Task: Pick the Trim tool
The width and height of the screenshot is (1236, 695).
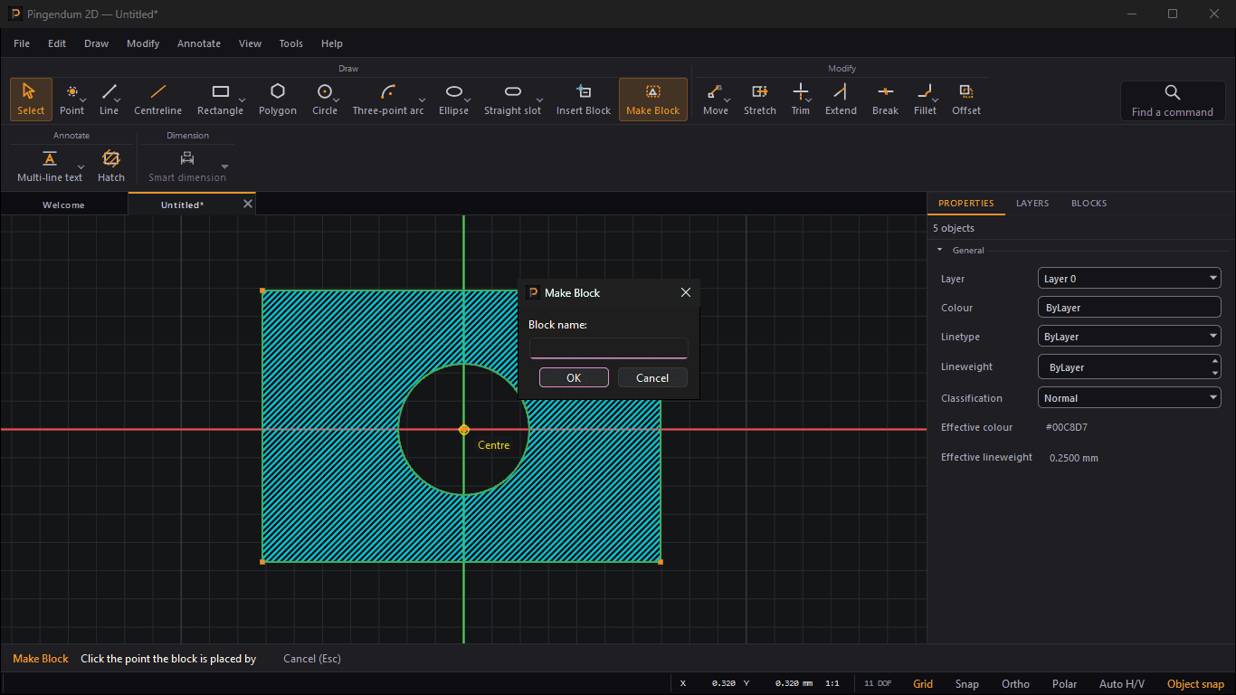Action: pos(800,100)
